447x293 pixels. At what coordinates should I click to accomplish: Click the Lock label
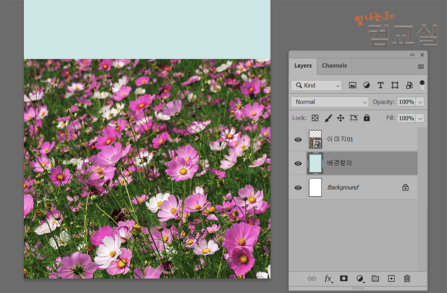(x=299, y=118)
